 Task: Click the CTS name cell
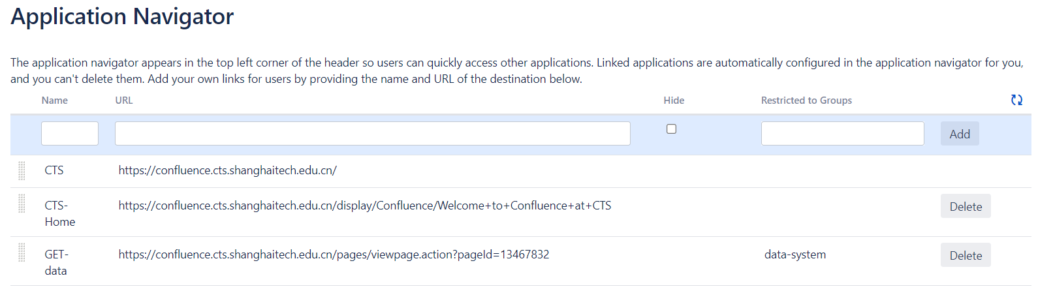click(x=54, y=170)
